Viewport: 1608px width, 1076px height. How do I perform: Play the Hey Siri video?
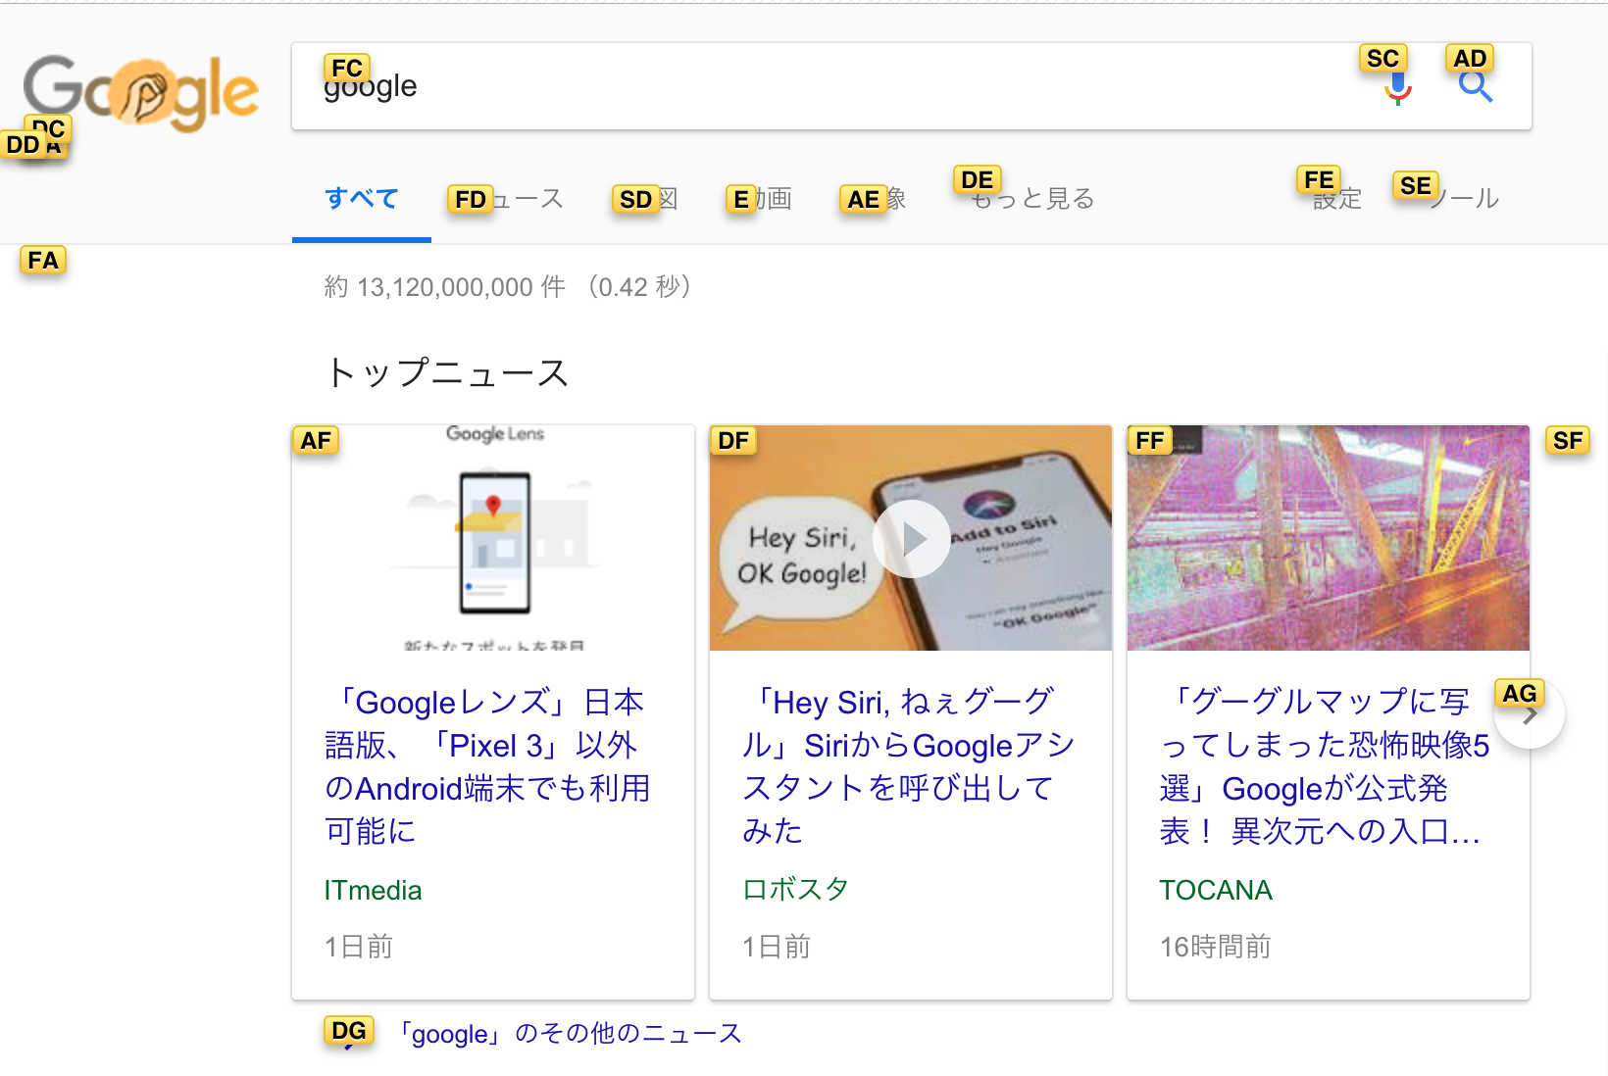click(x=910, y=538)
